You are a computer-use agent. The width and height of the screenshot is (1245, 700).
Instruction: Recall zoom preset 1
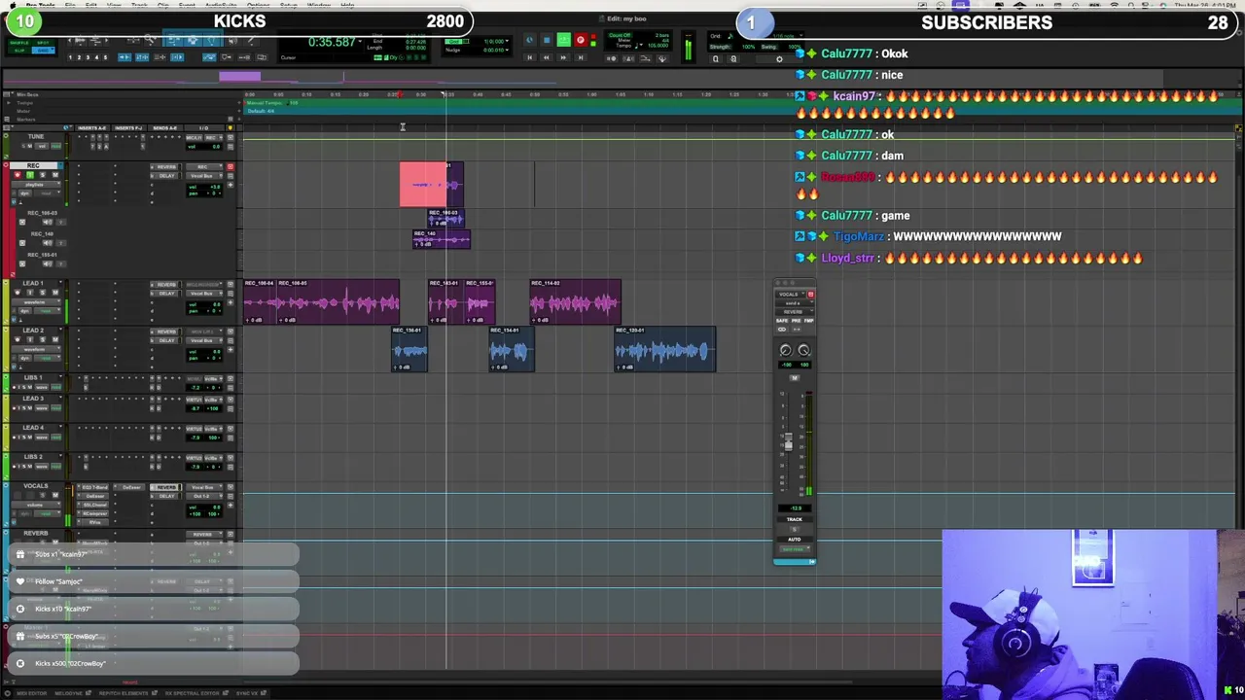click(70, 57)
